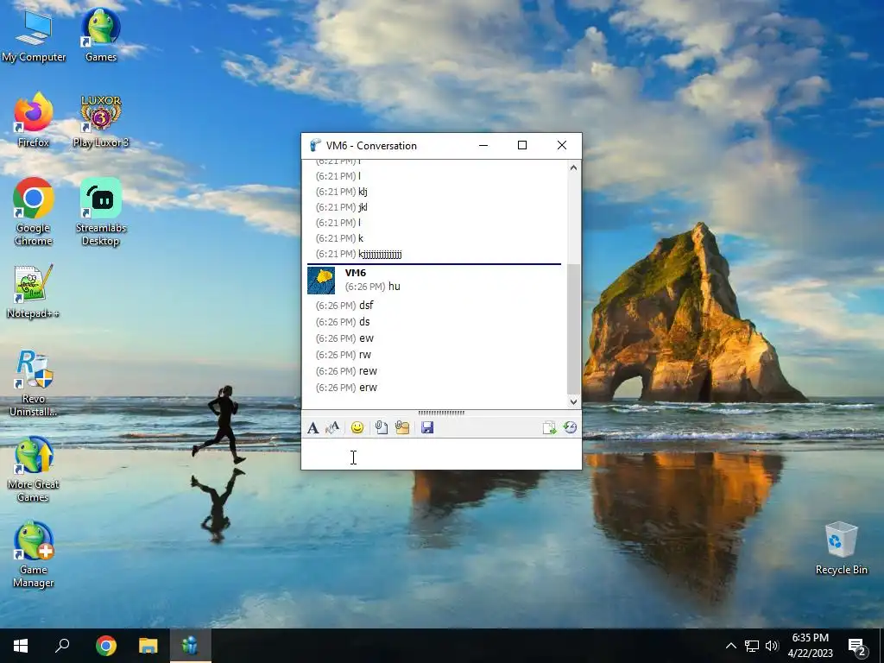Image resolution: width=884 pixels, height=663 pixels.
Task: Click the message "jkl"
Action: point(363,207)
